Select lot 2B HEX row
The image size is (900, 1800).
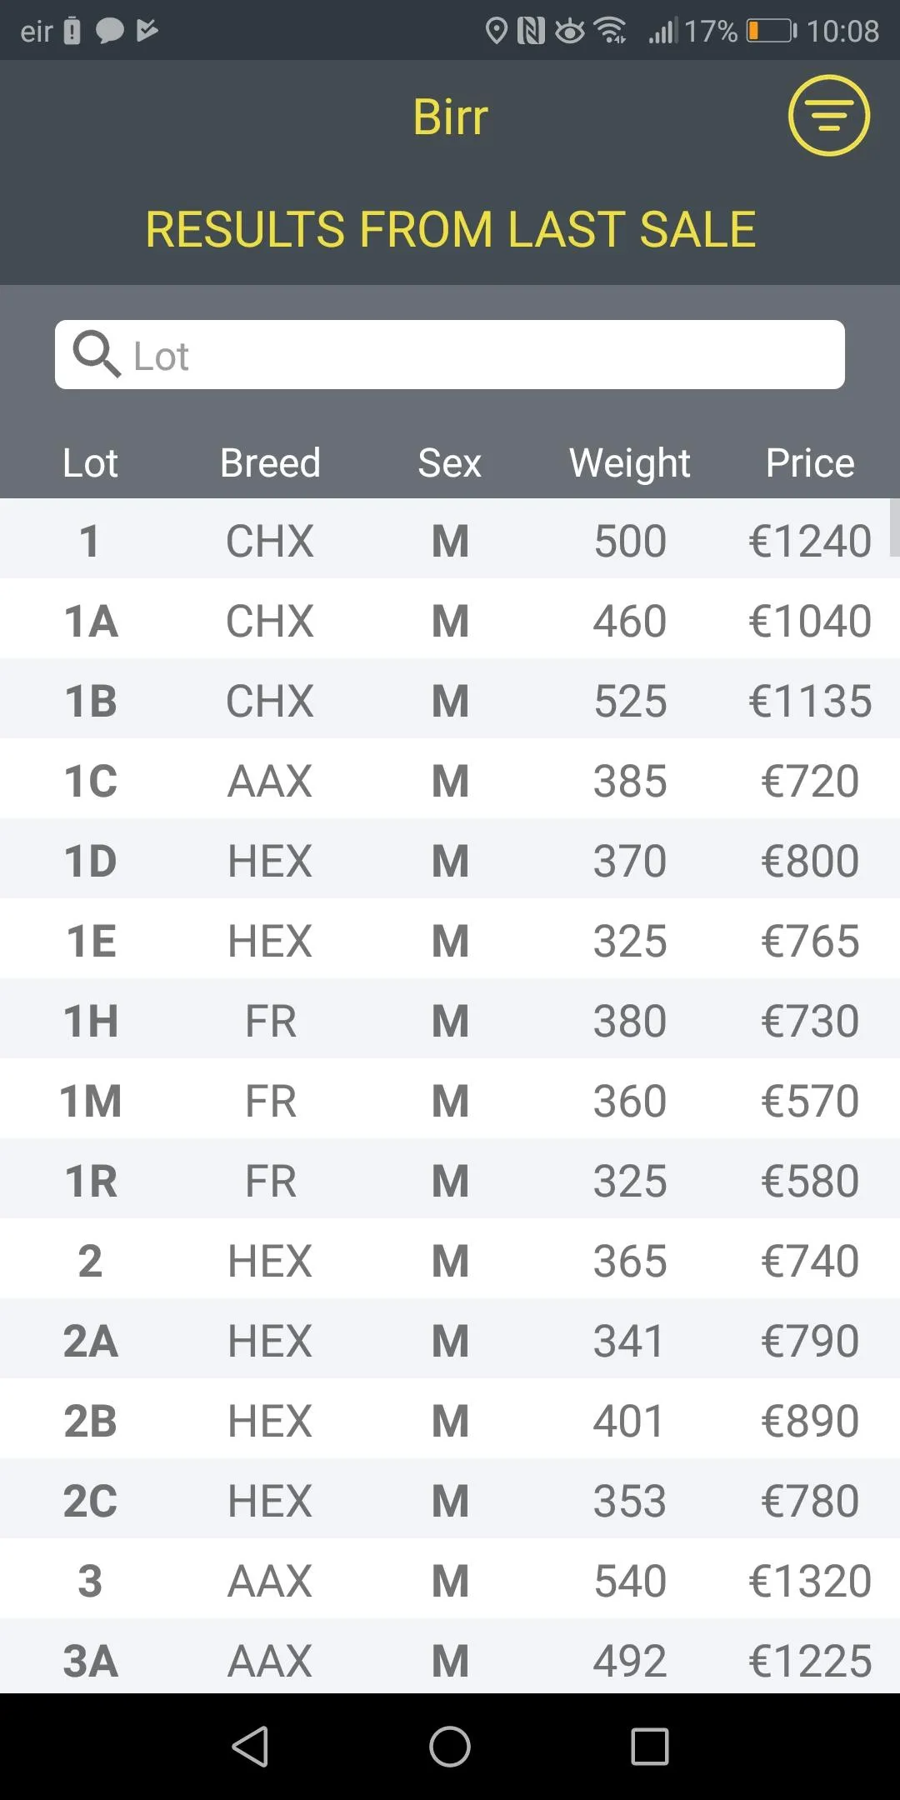click(450, 1421)
